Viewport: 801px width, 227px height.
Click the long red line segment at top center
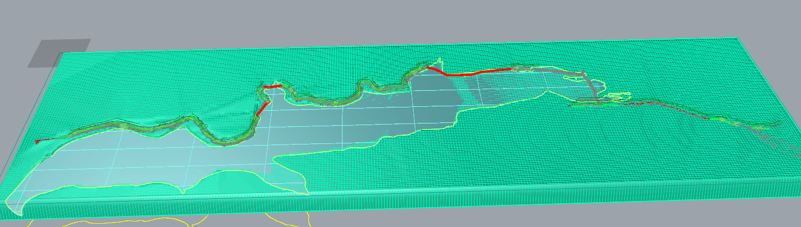(477, 73)
